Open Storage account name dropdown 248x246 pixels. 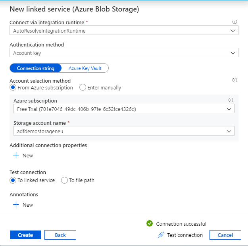point(124,131)
